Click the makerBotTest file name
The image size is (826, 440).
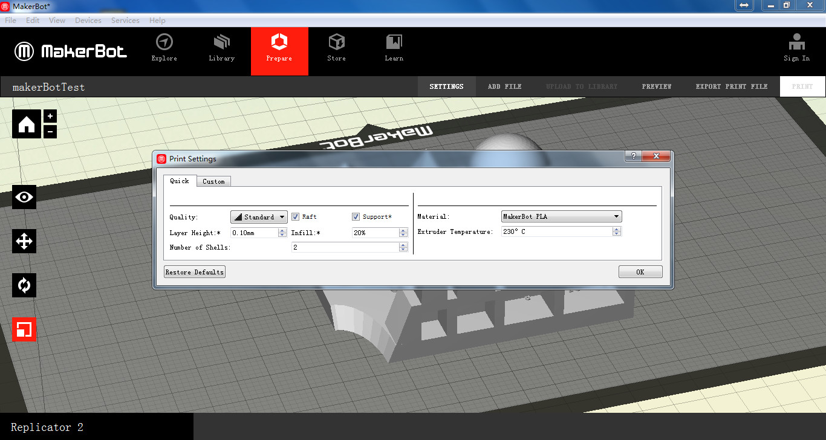coord(49,87)
